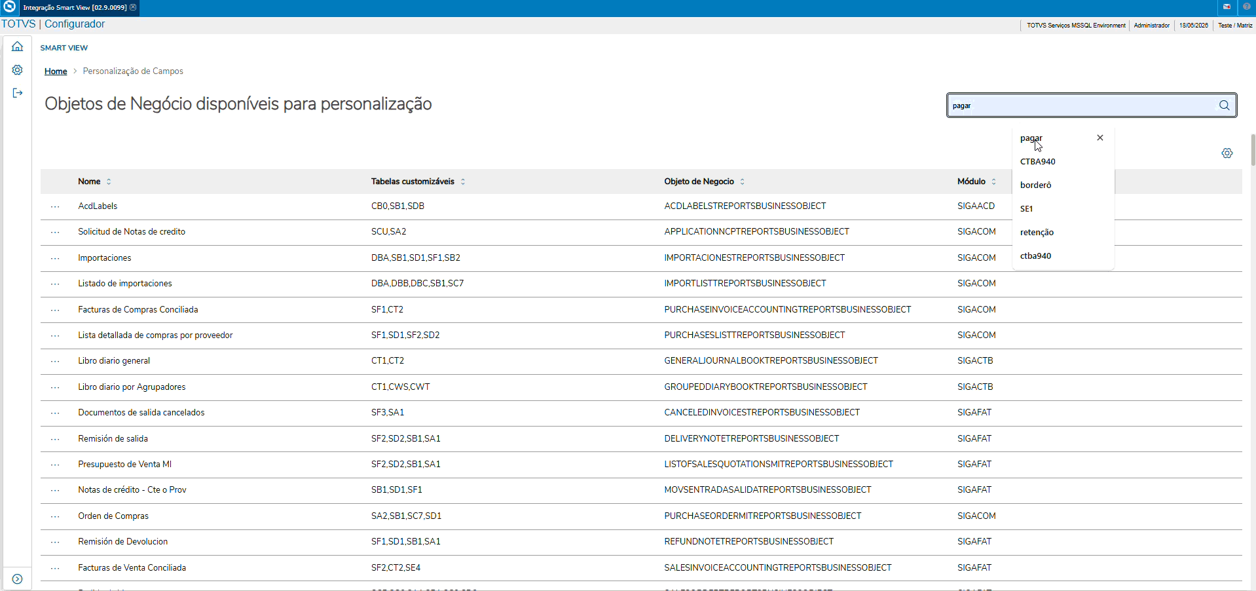The image size is (1256, 591).
Task: Click the magnifier search icon
Action: tap(1225, 105)
